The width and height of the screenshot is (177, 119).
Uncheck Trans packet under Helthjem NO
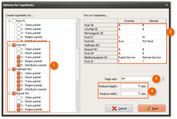19,81
